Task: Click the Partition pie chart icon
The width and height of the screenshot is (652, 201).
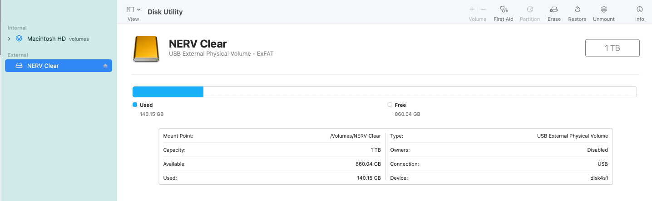Action: tap(529, 10)
